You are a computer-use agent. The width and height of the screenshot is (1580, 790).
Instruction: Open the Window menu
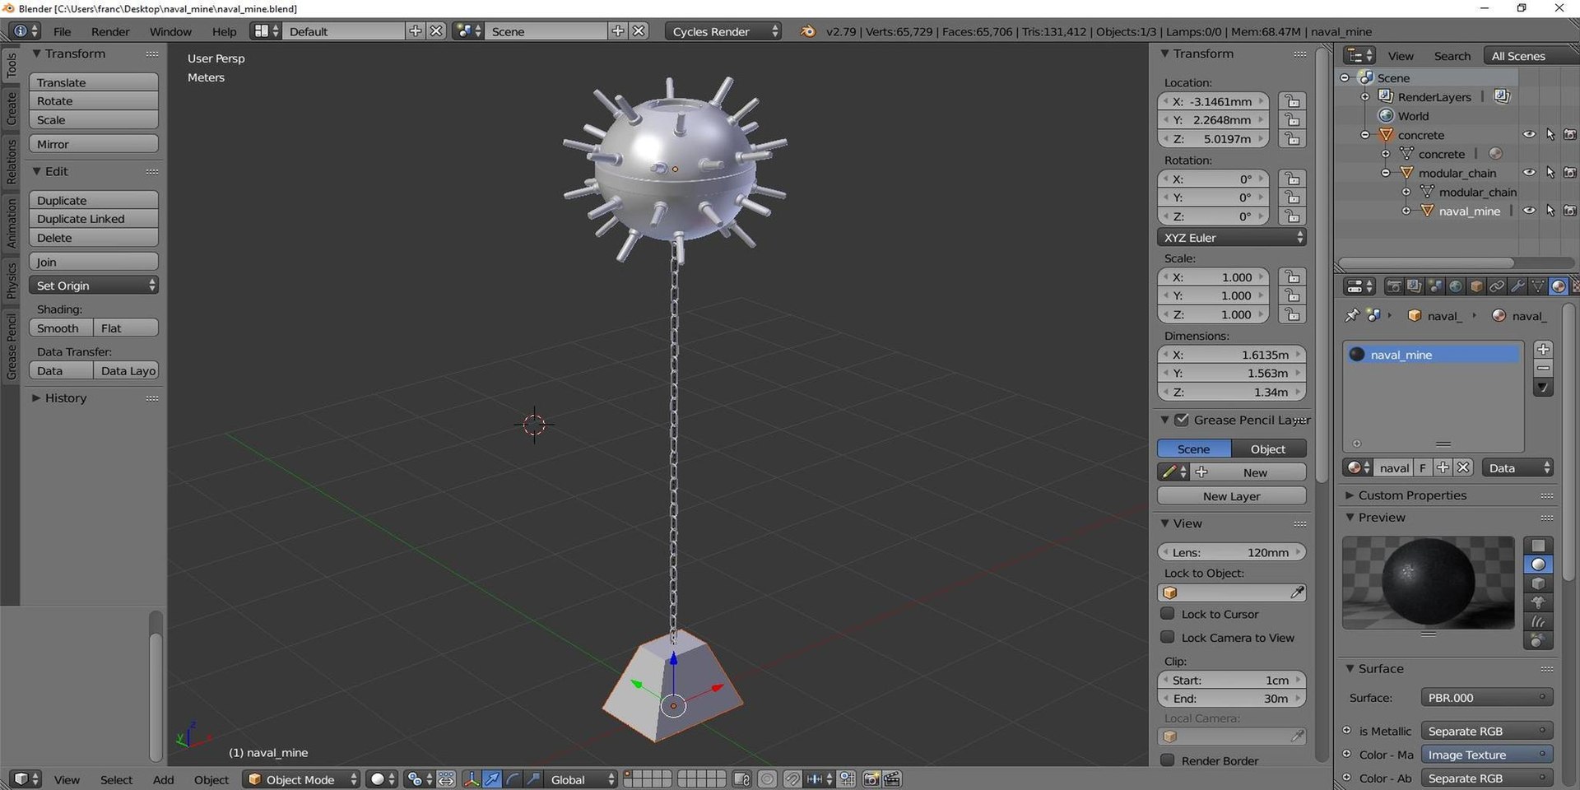(170, 31)
